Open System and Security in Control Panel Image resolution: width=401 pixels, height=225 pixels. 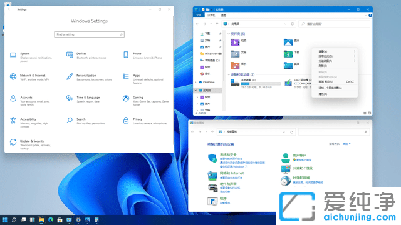pyautogui.click(x=228, y=154)
